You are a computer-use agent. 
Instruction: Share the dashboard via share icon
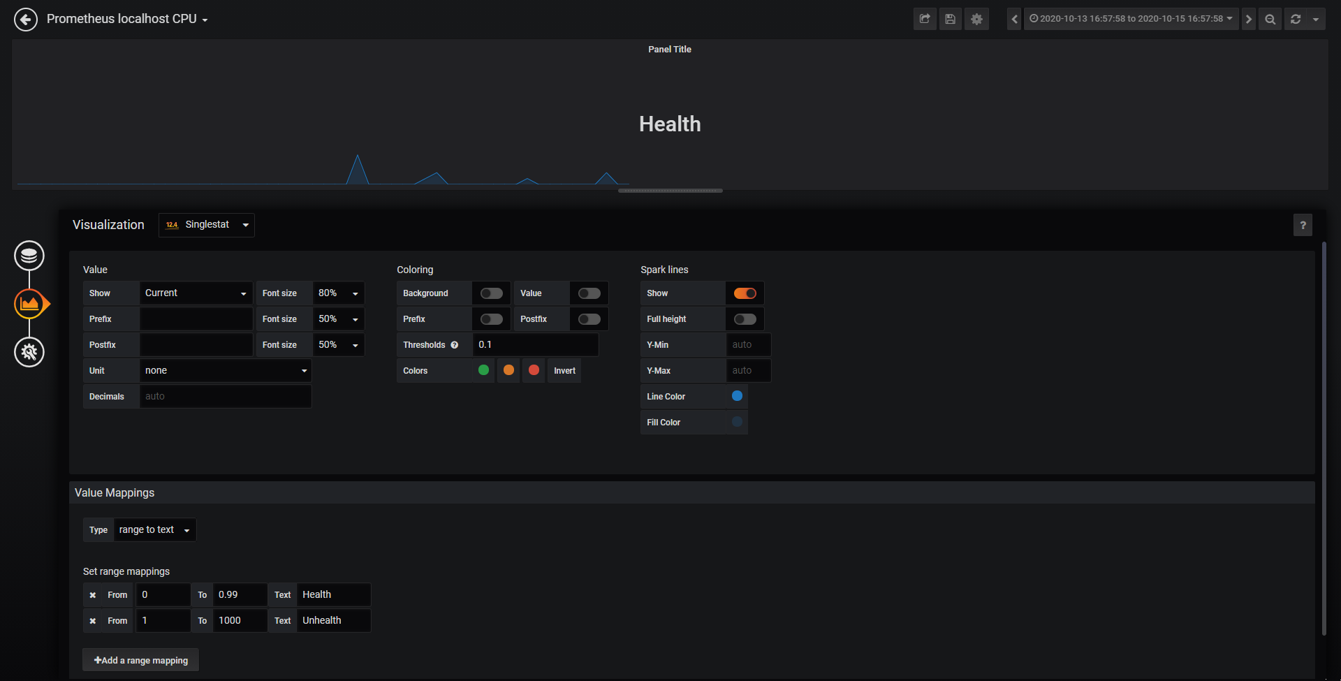[925, 19]
